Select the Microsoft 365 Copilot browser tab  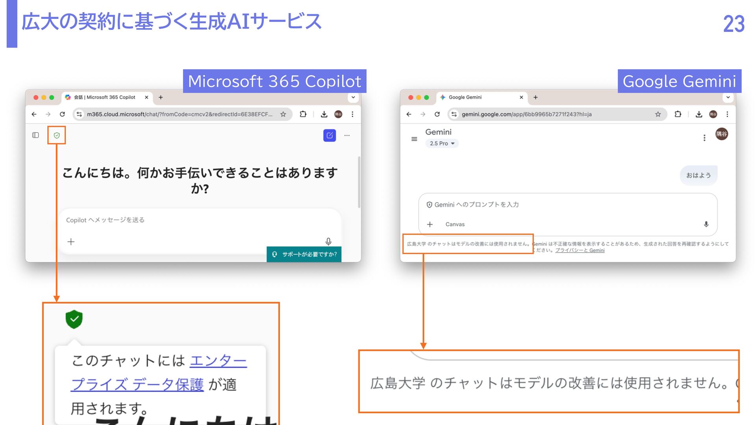[x=107, y=97]
